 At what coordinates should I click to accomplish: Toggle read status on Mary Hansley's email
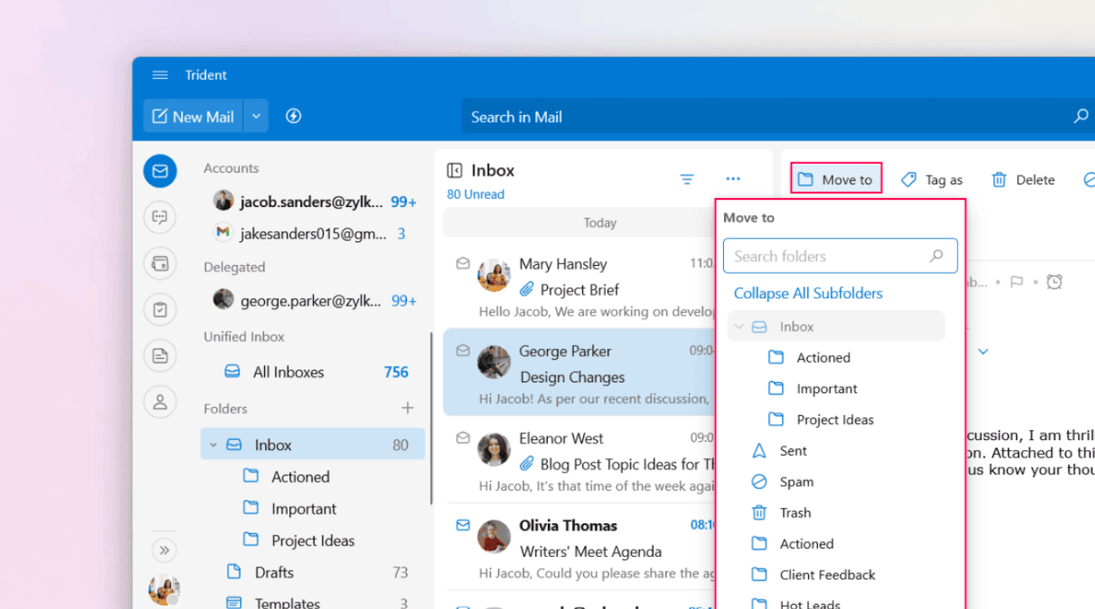463,263
